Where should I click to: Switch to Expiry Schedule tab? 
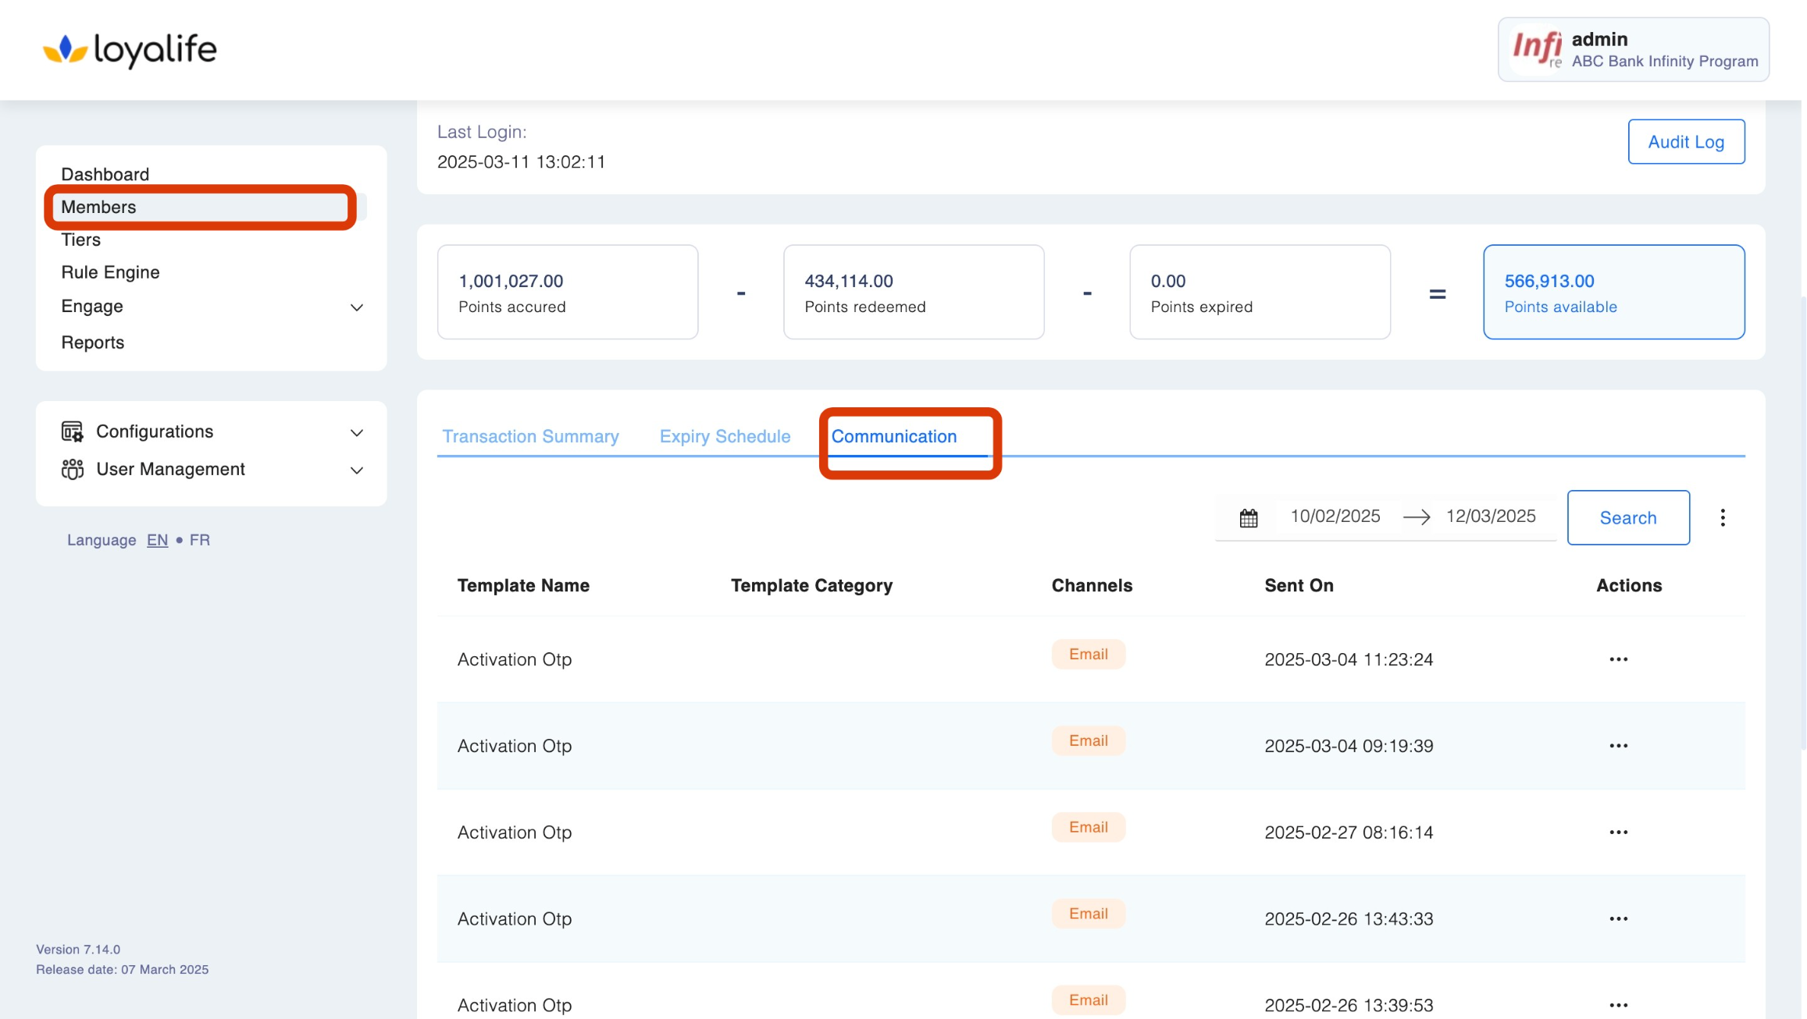click(725, 436)
